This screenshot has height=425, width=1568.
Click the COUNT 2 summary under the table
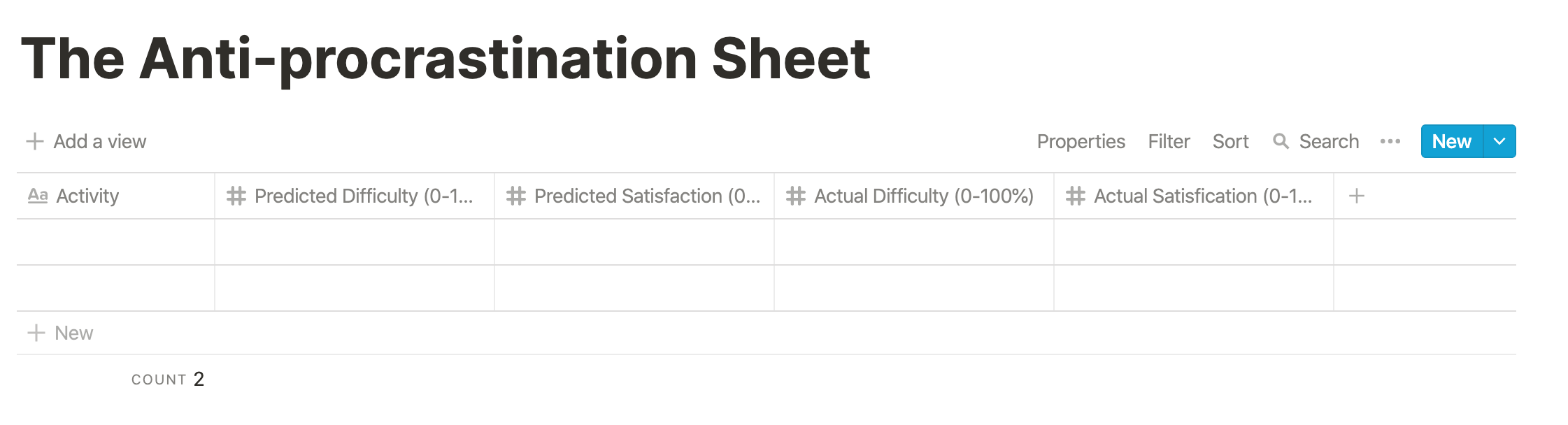[168, 380]
